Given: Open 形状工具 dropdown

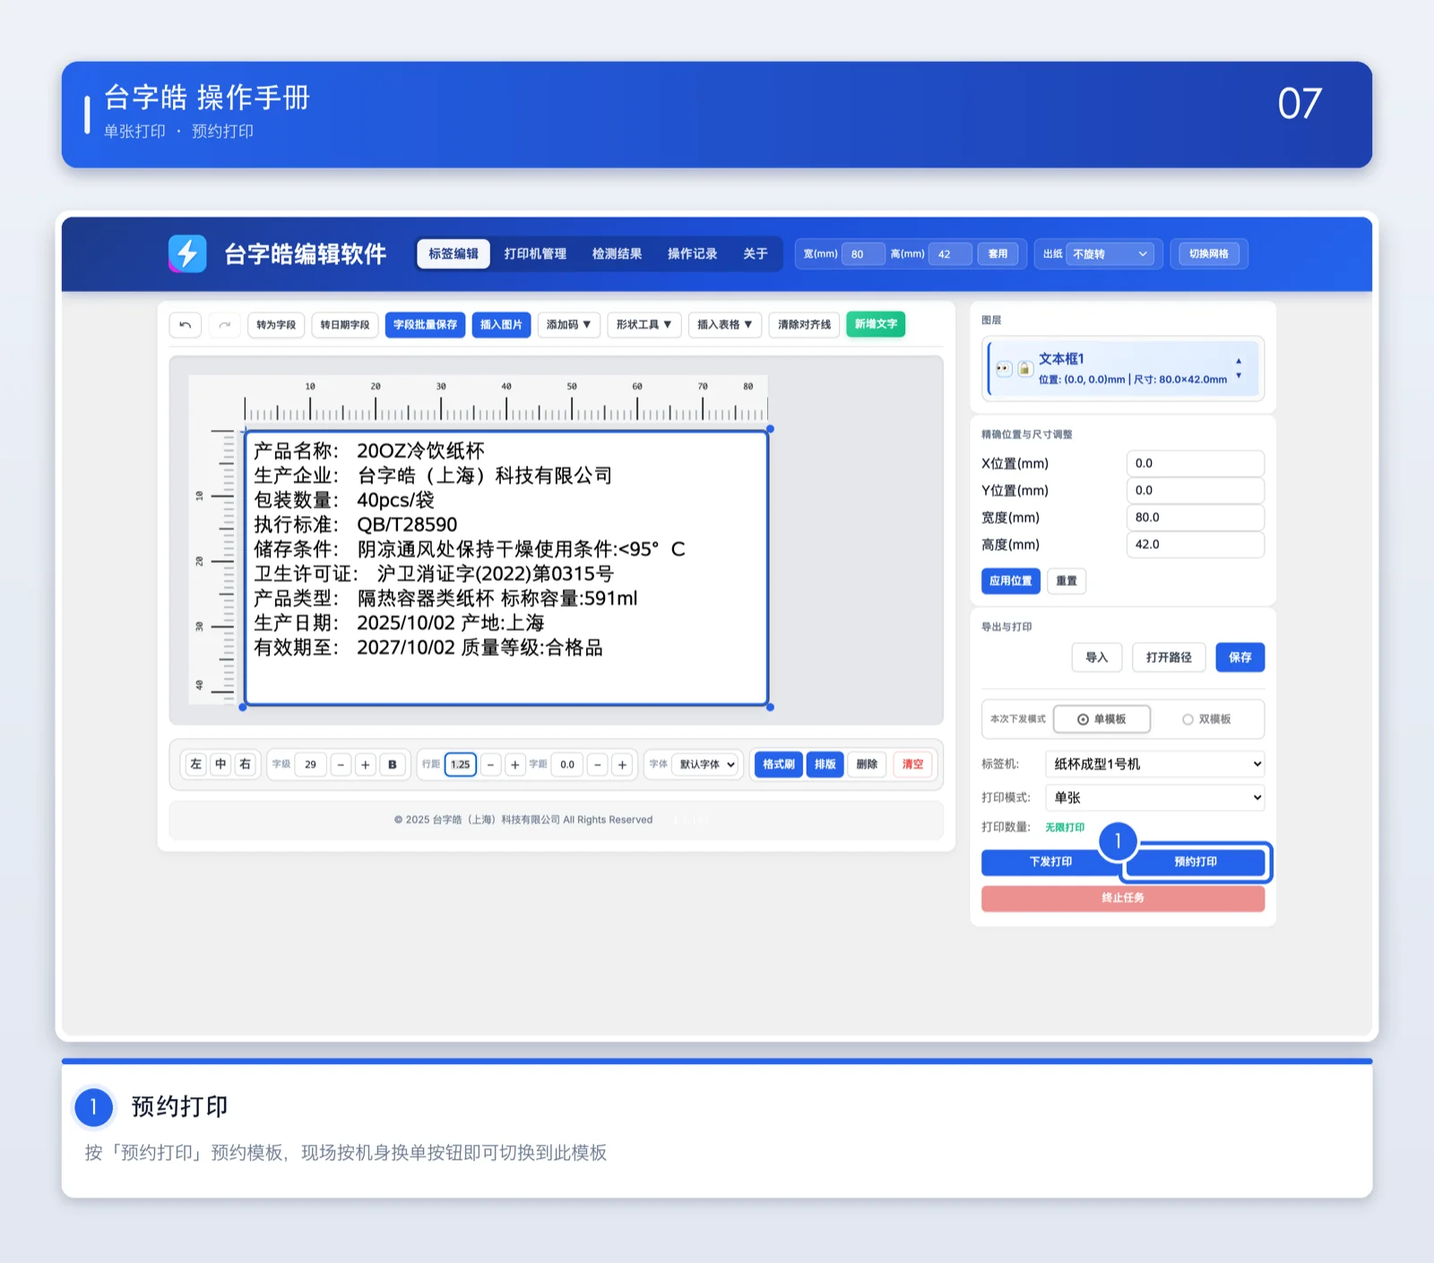Looking at the screenshot, I should (x=644, y=324).
